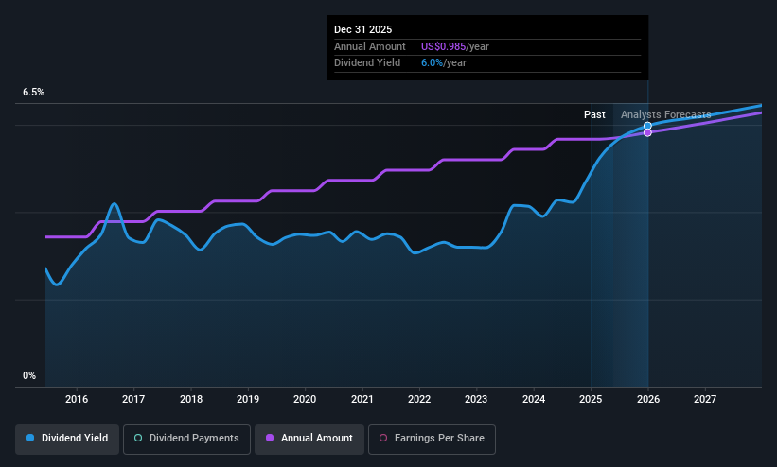Click the purple annual amount marker at 2026
Viewport: 777px width, 467px height.
coord(647,132)
